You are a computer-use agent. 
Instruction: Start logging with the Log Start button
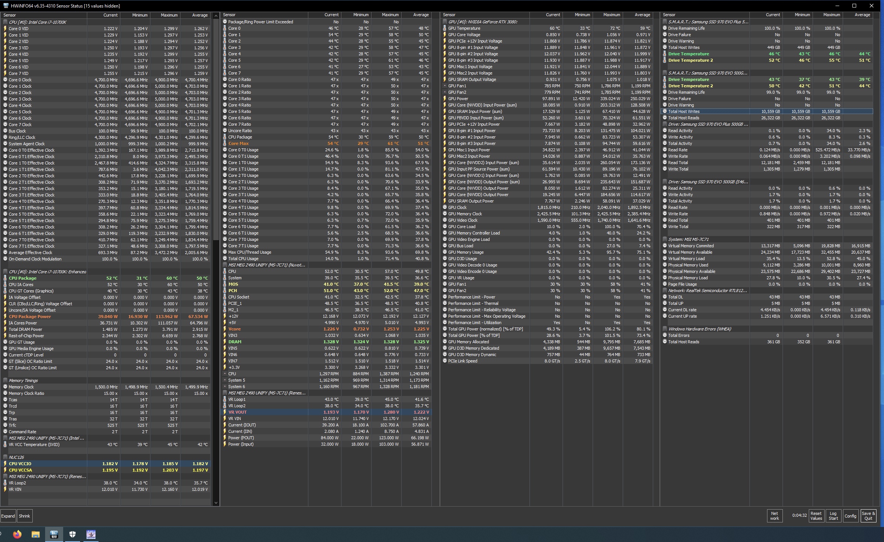click(x=833, y=516)
